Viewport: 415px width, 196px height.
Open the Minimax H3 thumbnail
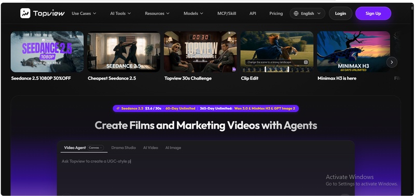[x=354, y=51]
